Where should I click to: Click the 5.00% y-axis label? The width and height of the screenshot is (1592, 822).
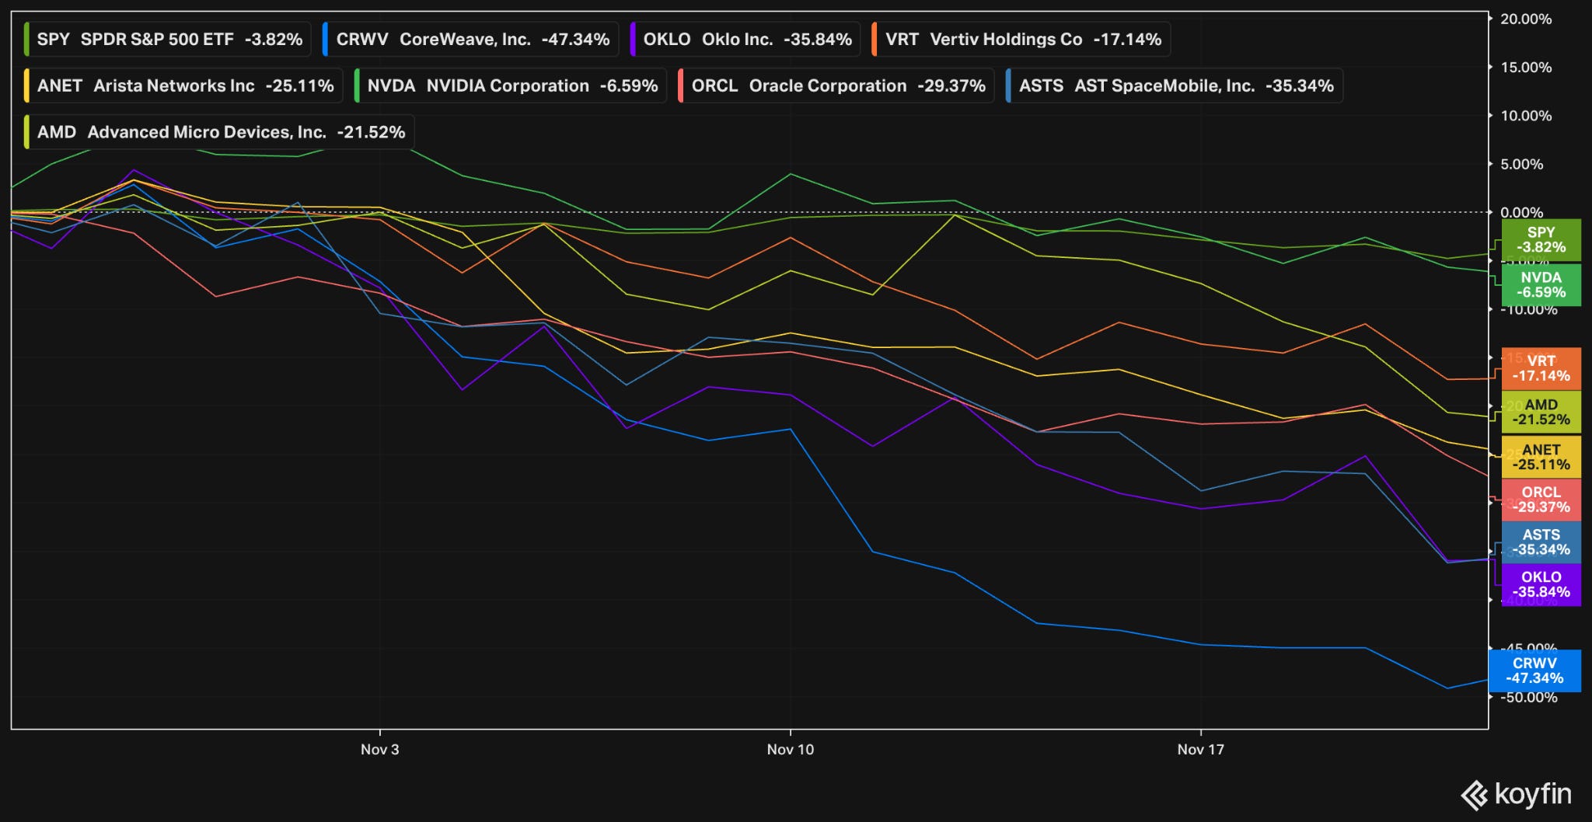pos(1521,164)
